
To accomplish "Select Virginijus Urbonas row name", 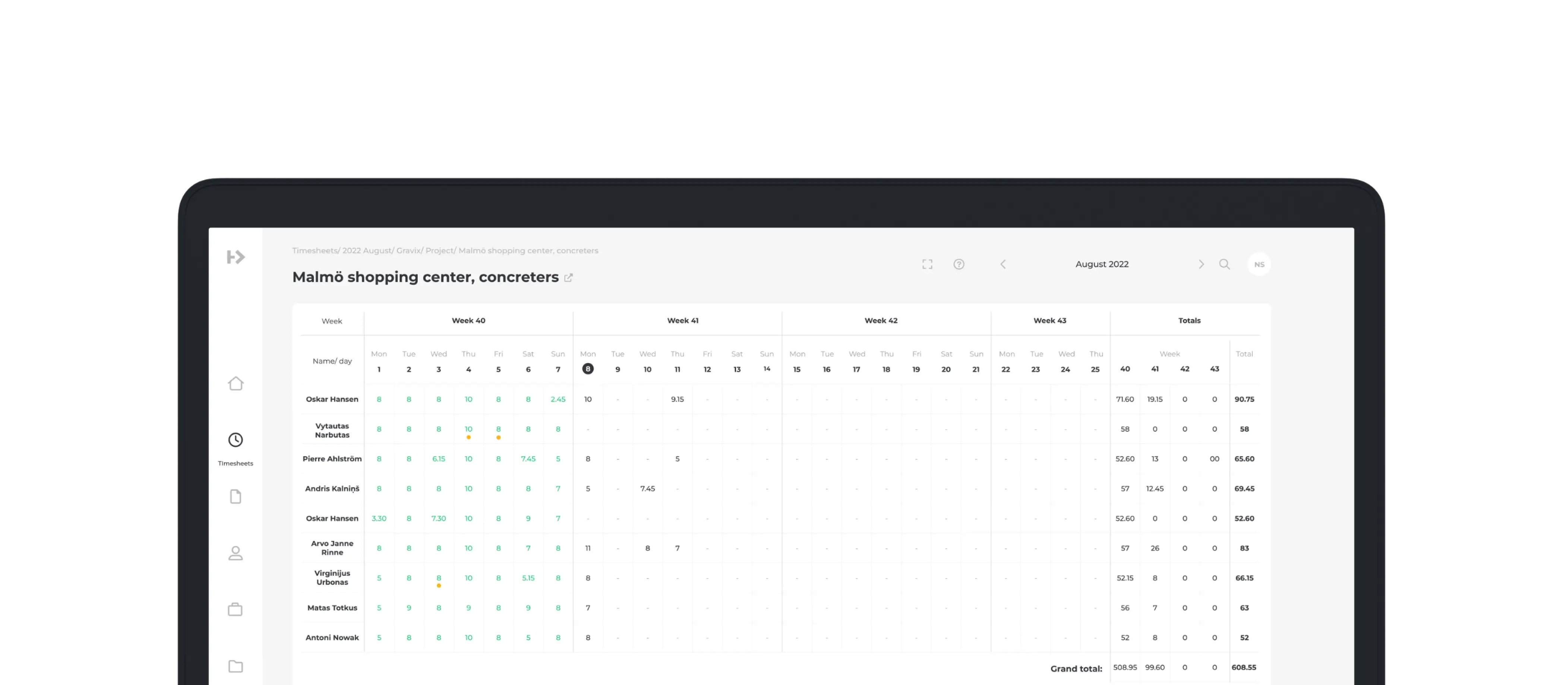I will pyautogui.click(x=332, y=577).
